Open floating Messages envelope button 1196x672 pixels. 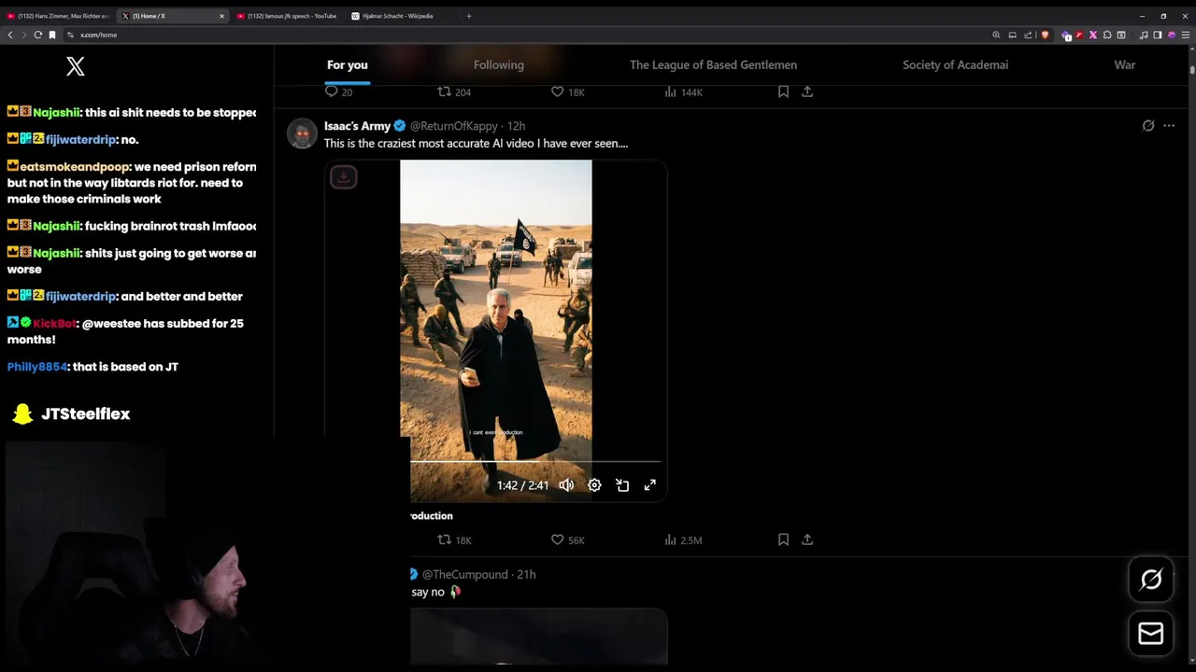1151,634
